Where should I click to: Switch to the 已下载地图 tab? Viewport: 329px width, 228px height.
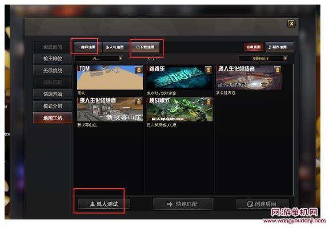click(x=145, y=47)
